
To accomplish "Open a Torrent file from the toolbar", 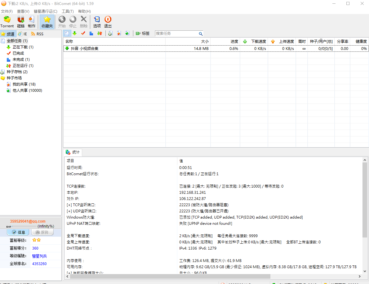I will click(7, 22).
